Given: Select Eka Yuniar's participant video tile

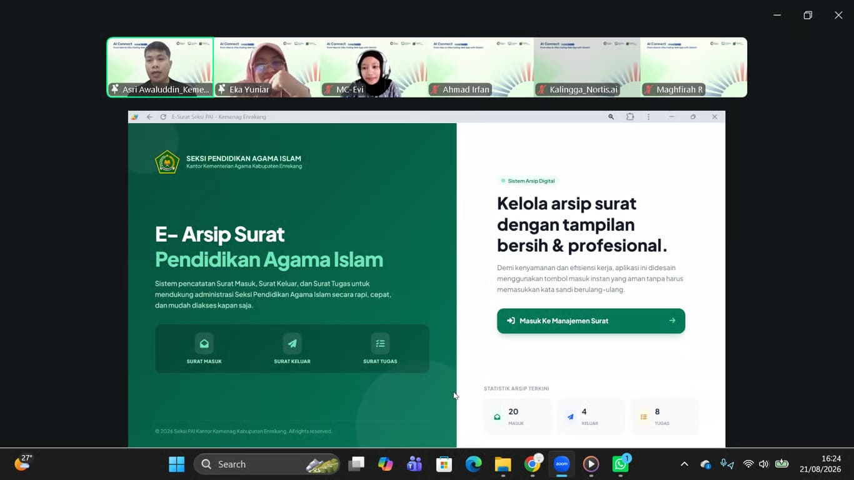Looking at the screenshot, I should [x=267, y=67].
